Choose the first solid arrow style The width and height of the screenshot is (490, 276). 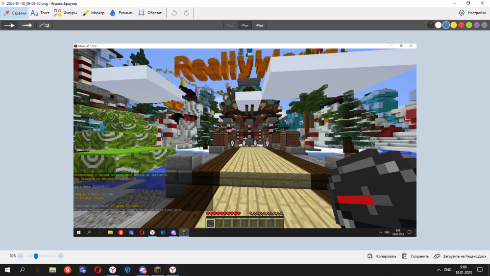(x=9, y=25)
